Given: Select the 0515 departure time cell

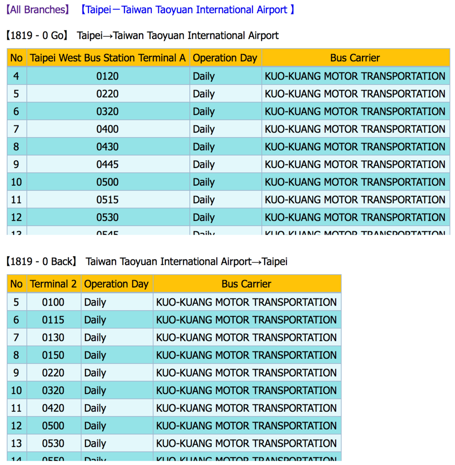Looking at the screenshot, I should pyautogui.click(x=107, y=200).
